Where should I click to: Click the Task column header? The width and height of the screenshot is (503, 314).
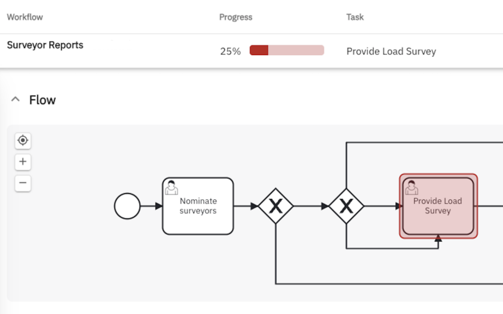pyautogui.click(x=355, y=17)
